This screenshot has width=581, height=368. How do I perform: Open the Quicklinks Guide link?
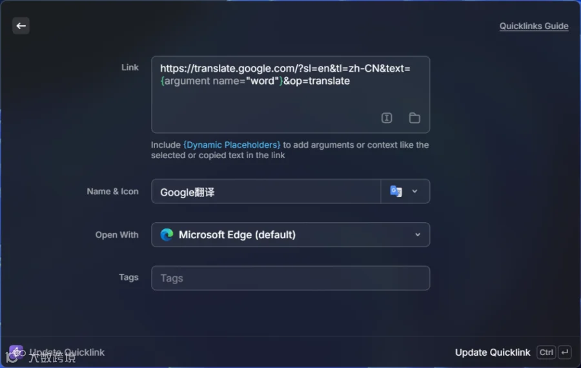[534, 26]
